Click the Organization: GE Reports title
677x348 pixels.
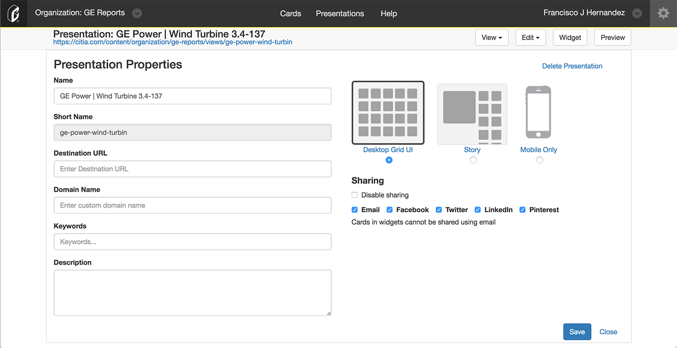(80, 13)
